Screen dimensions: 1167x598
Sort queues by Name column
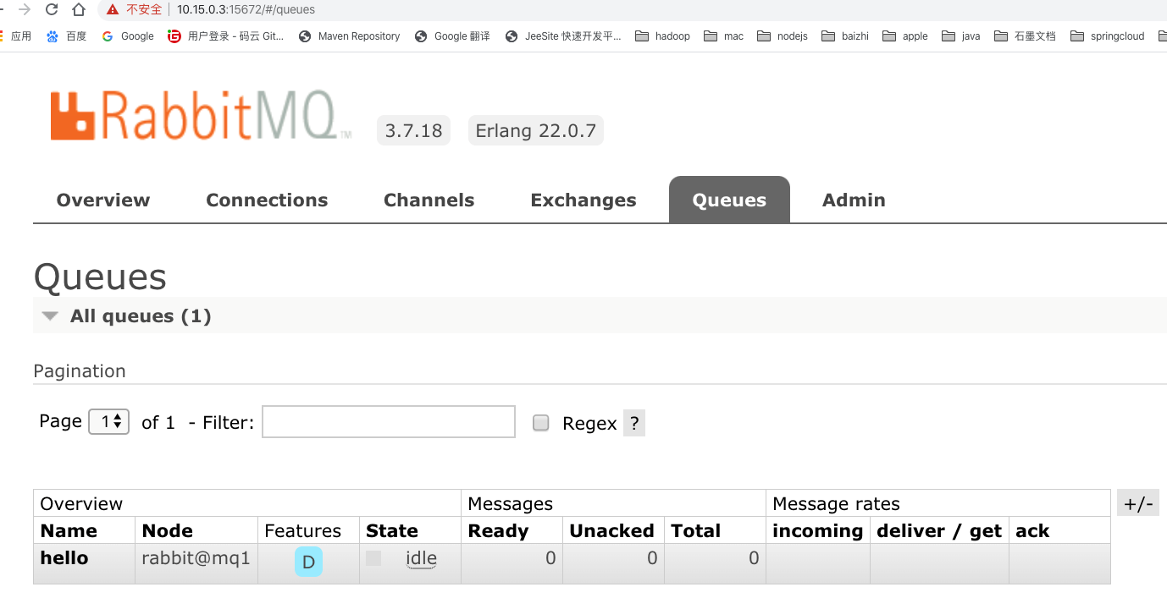tap(69, 531)
